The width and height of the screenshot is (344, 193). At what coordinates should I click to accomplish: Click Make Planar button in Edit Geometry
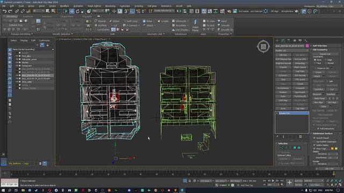point(319,99)
